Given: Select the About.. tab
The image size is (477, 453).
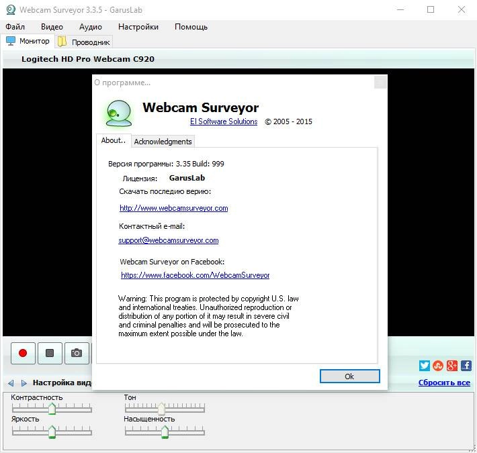Looking at the screenshot, I should click(114, 140).
